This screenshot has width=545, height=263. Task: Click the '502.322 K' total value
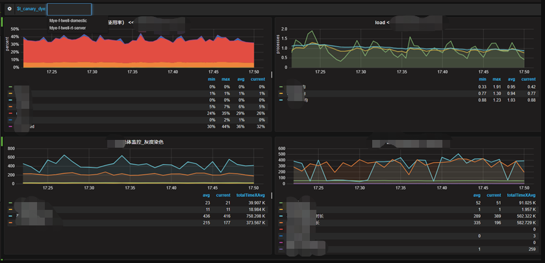coord(526,216)
